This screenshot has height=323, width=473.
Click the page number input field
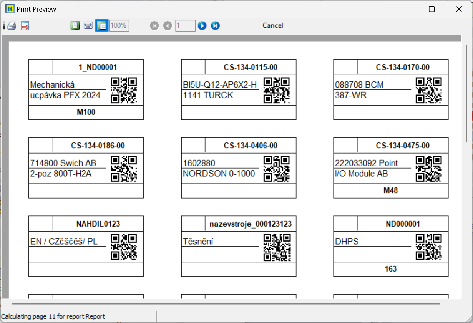[185, 26]
